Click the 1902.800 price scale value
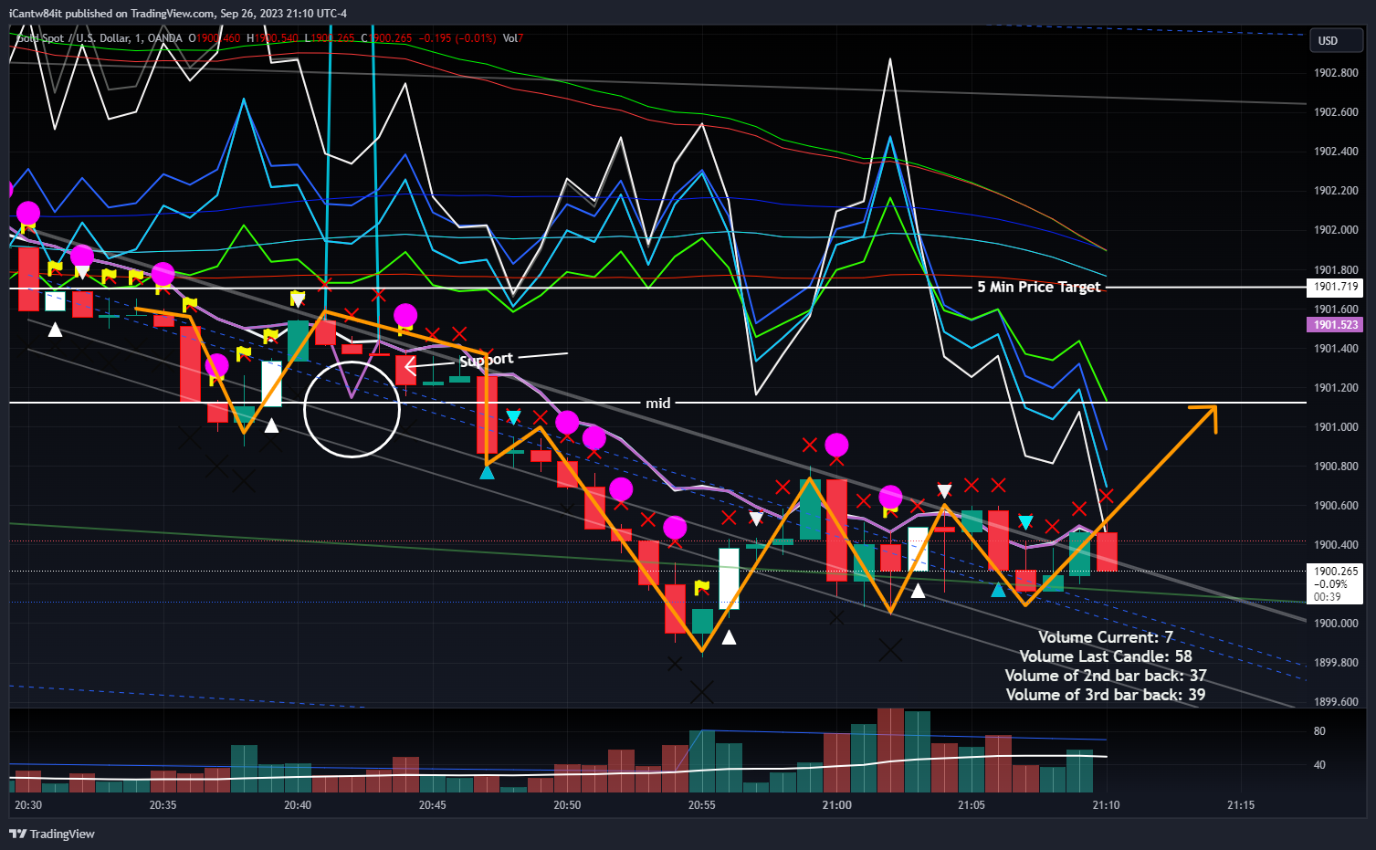Image resolution: width=1376 pixels, height=850 pixels. pyautogui.click(x=1336, y=73)
